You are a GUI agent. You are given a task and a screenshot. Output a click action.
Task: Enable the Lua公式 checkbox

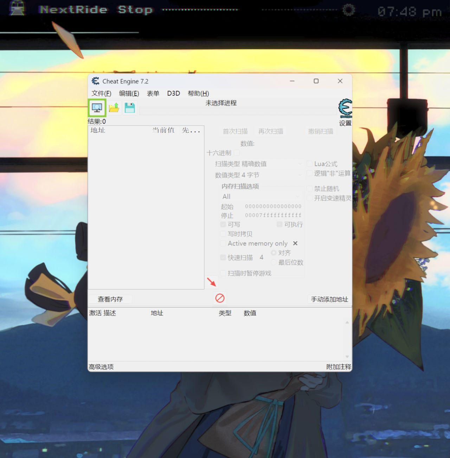pyautogui.click(x=310, y=164)
